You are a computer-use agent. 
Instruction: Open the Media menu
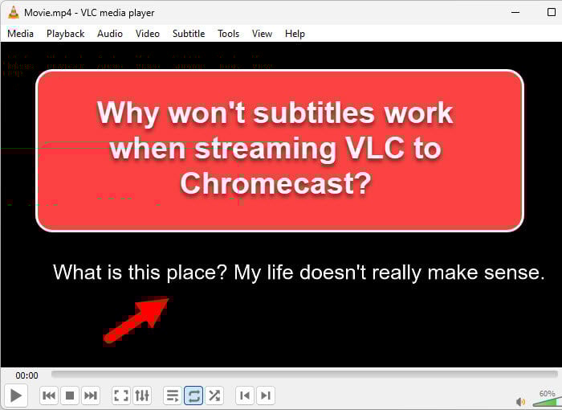(x=20, y=34)
